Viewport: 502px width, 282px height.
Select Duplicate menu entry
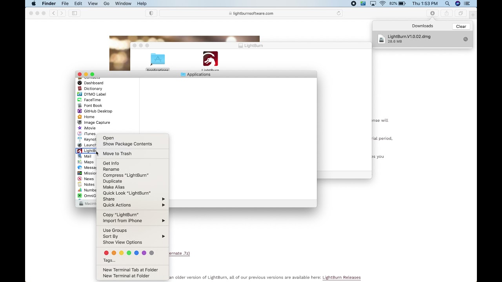tap(133, 181)
